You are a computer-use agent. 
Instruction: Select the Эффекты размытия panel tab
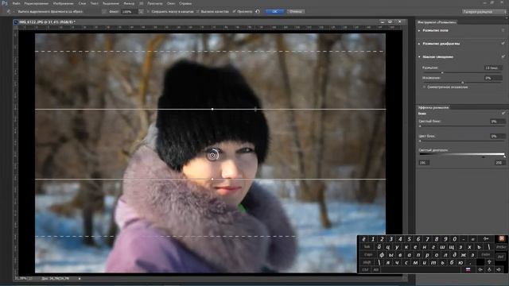pyautogui.click(x=433, y=107)
